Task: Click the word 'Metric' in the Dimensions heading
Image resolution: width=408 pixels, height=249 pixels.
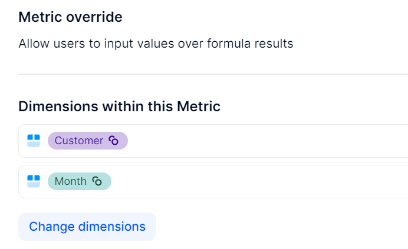Action: coord(199,107)
